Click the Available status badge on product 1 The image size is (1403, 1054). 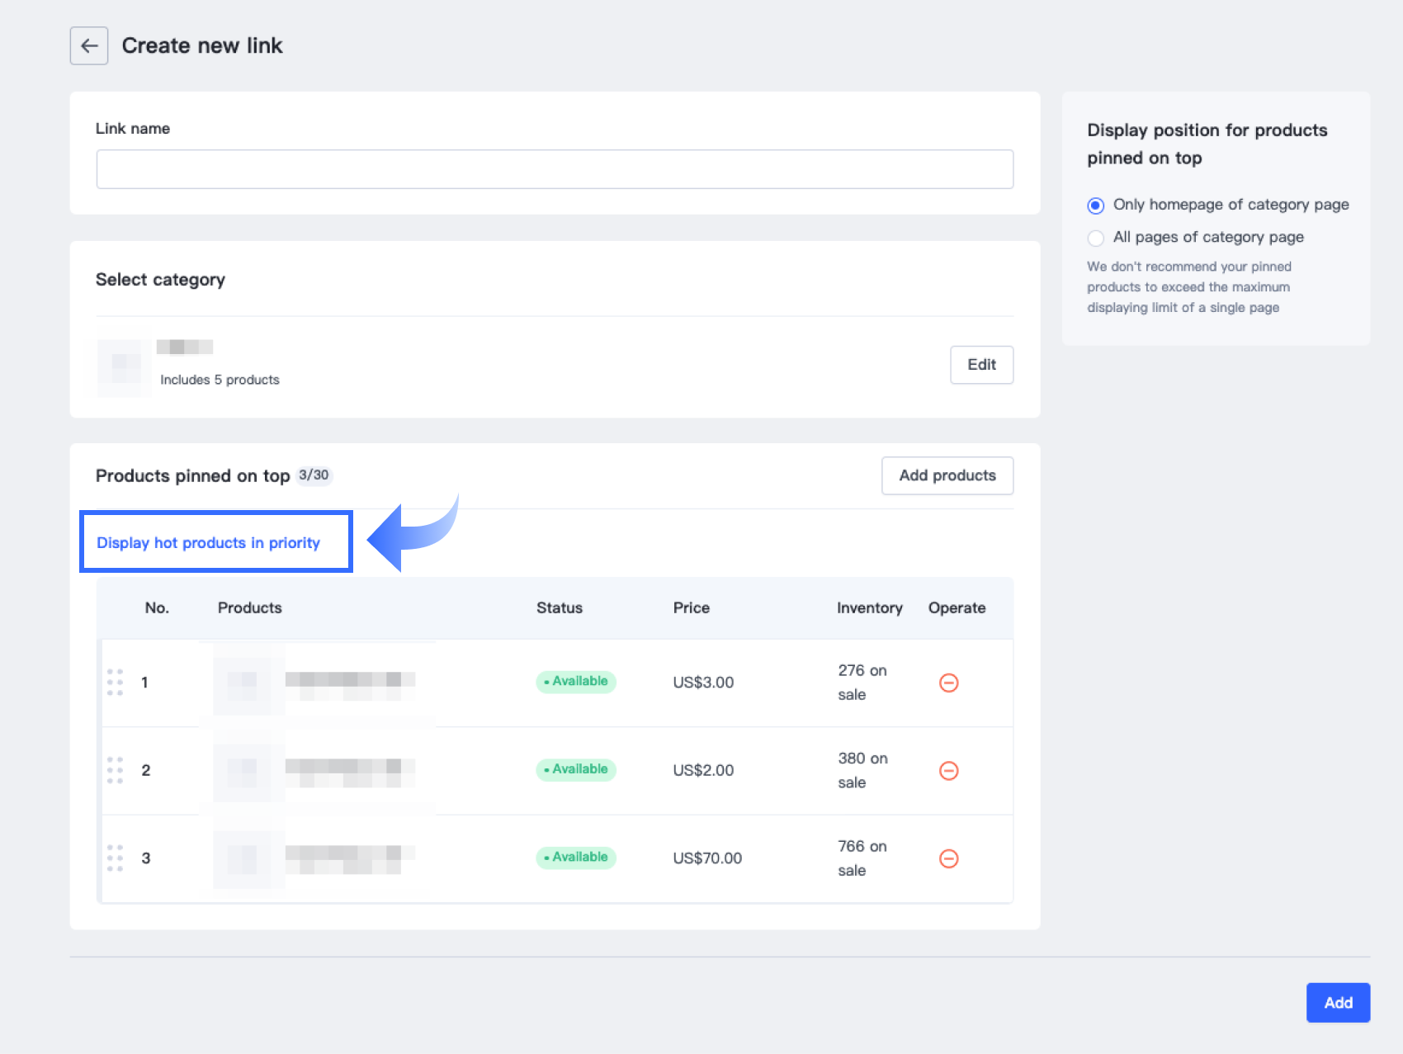pos(576,682)
